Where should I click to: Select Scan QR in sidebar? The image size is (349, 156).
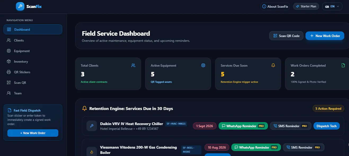[x=33, y=82]
